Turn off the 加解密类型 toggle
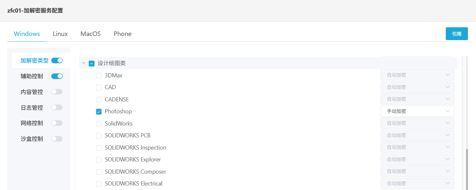 57,60
